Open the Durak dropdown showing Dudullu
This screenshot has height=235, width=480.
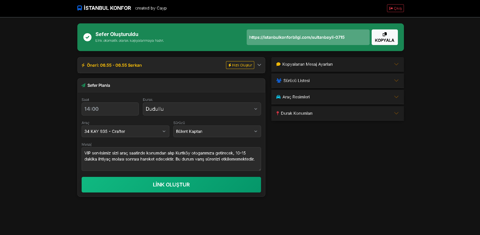point(202,109)
